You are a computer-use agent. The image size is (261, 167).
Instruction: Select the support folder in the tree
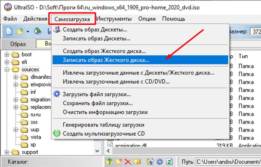(30, 152)
